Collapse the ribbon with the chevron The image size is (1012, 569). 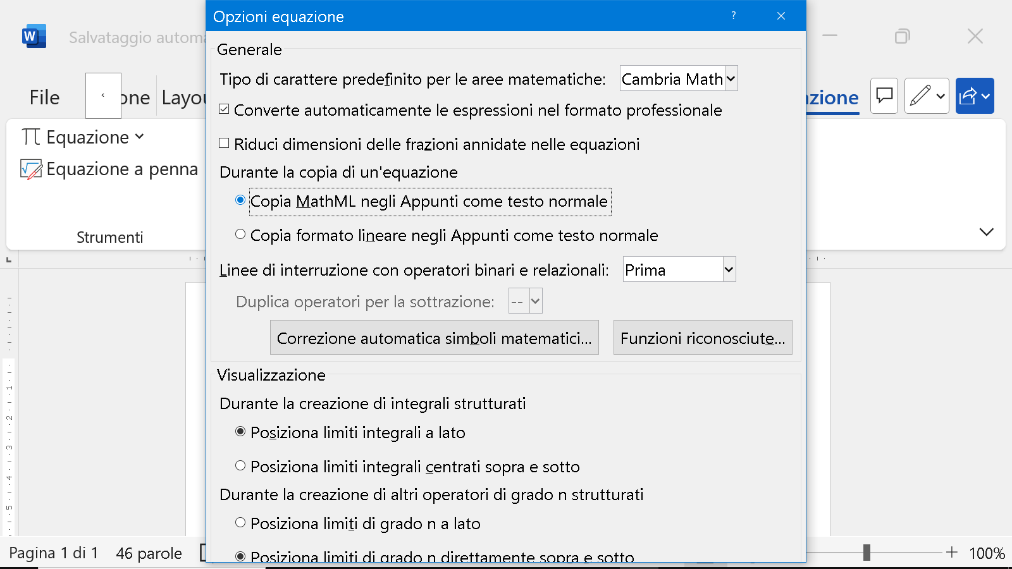pyautogui.click(x=986, y=232)
